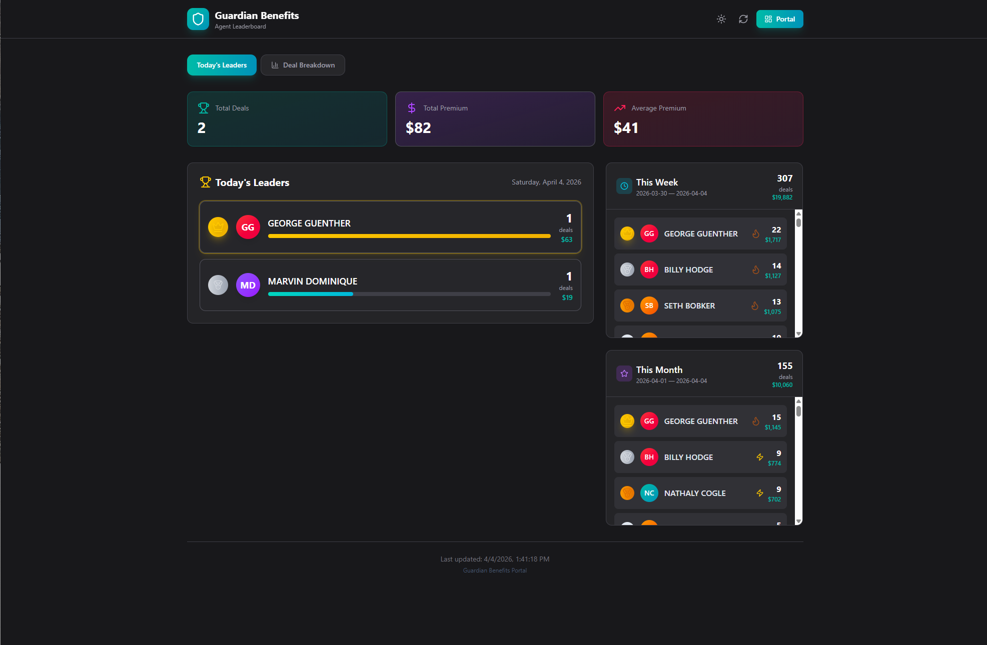The width and height of the screenshot is (987, 645).
Task: Click George Guenther's gold crown badge today
Action: pyautogui.click(x=218, y=227)
